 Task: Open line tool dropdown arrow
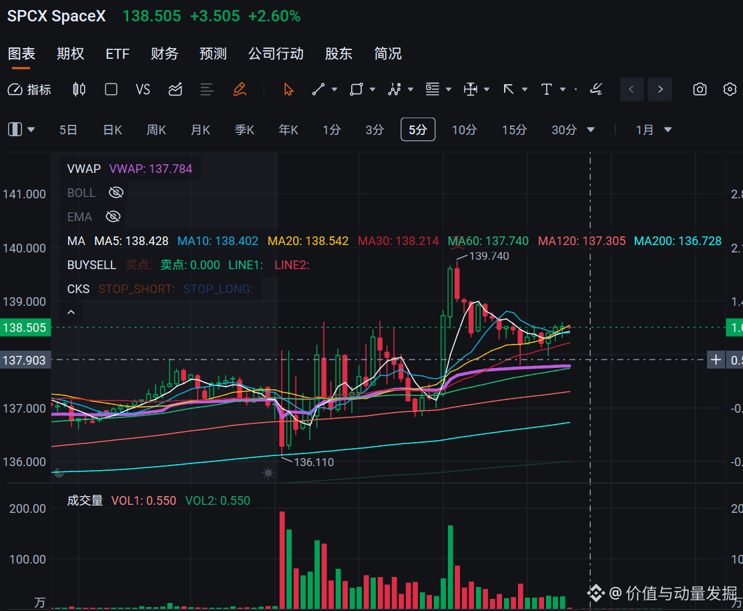point(334,89)
